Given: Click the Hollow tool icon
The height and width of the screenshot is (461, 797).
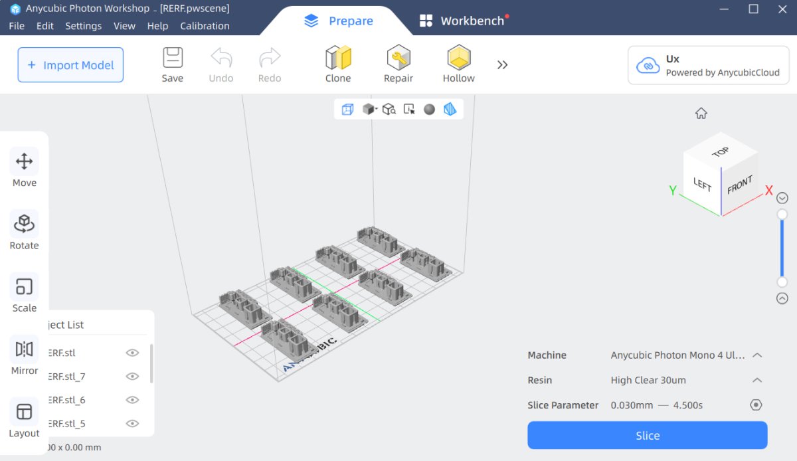Looking at the screenshot, I should pos(458,58).
